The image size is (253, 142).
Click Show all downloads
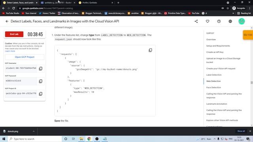point(241,131)
